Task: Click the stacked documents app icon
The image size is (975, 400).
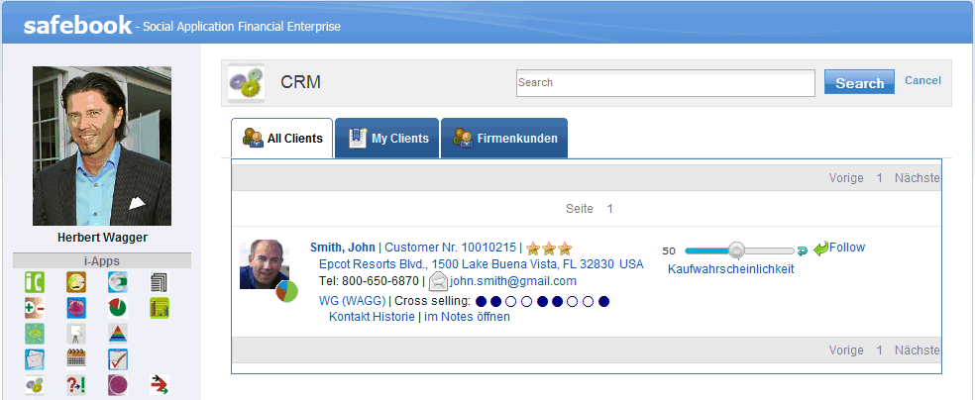Action: [x=160, y=282]
